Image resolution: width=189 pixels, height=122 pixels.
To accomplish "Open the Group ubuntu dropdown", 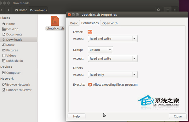I will [100, 50].
